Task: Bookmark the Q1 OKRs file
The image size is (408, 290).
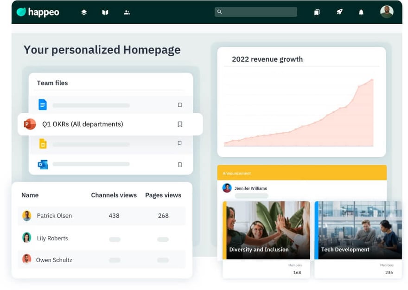Action: click(x=180, y=124)
